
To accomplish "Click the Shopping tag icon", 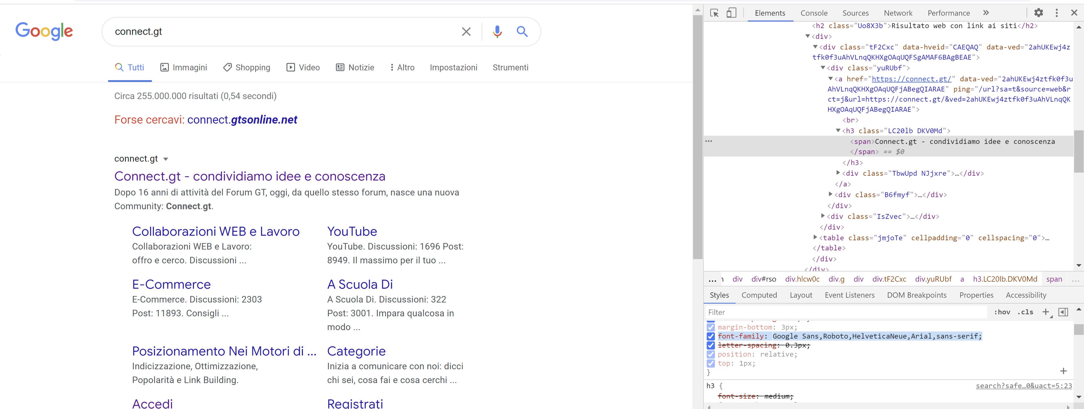I will click(x=227, y=67).
